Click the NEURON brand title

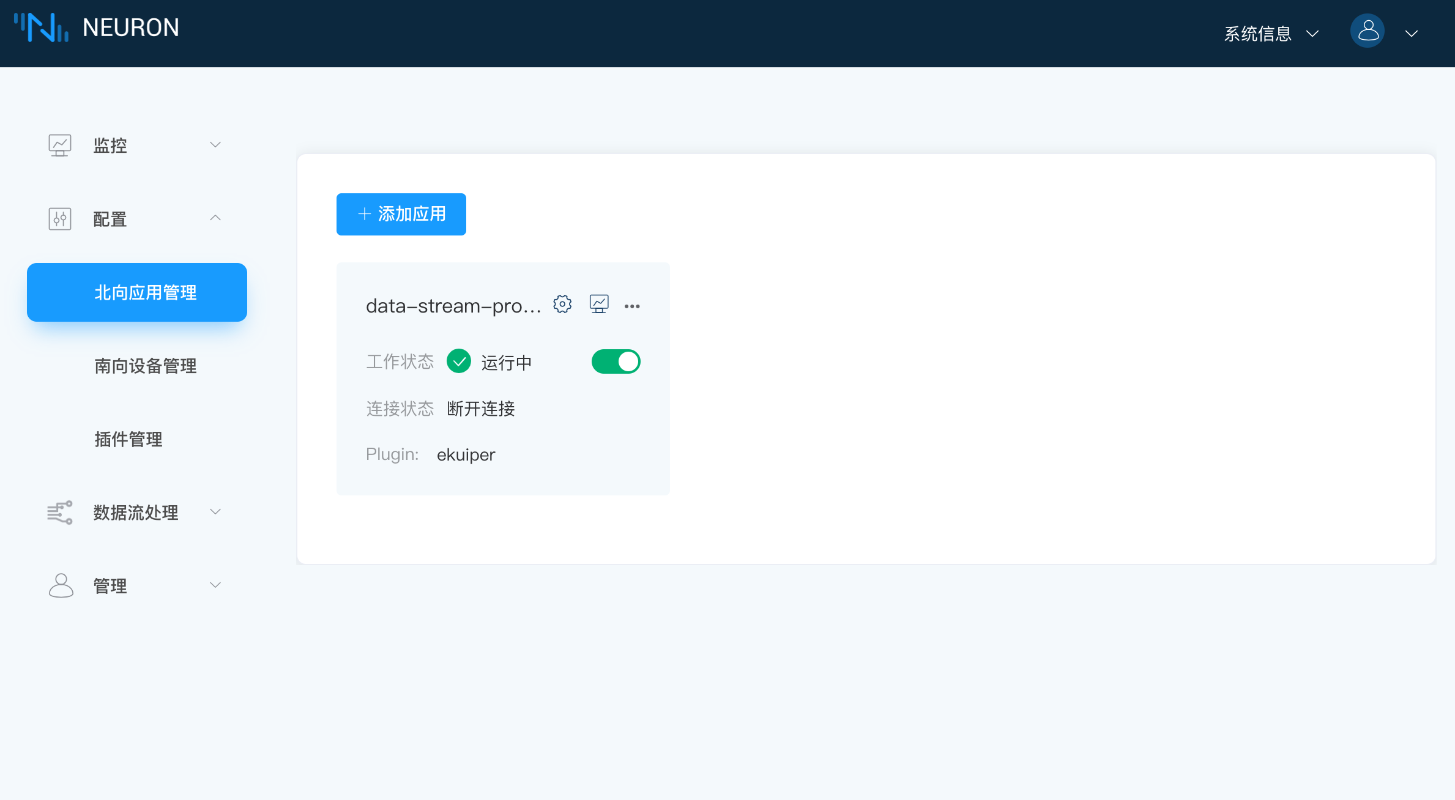[x=131, y=28]
